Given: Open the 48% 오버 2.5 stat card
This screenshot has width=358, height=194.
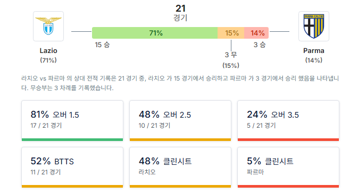Looking at the screenshot, I should click(x=180, y=121).
